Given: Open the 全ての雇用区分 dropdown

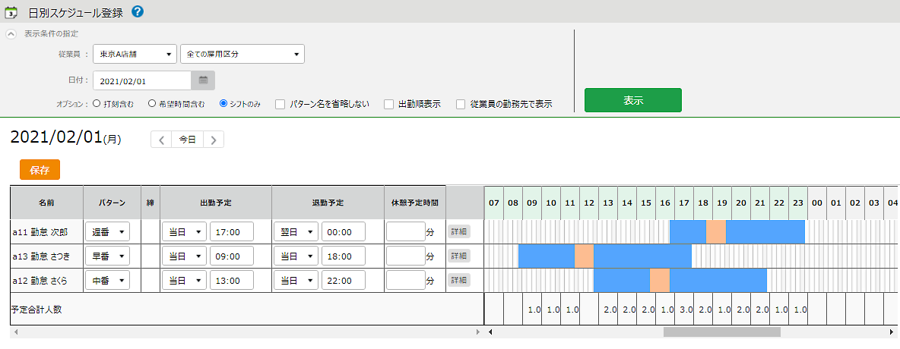Looking at the screenshot, I should click(x=242, y=54).
